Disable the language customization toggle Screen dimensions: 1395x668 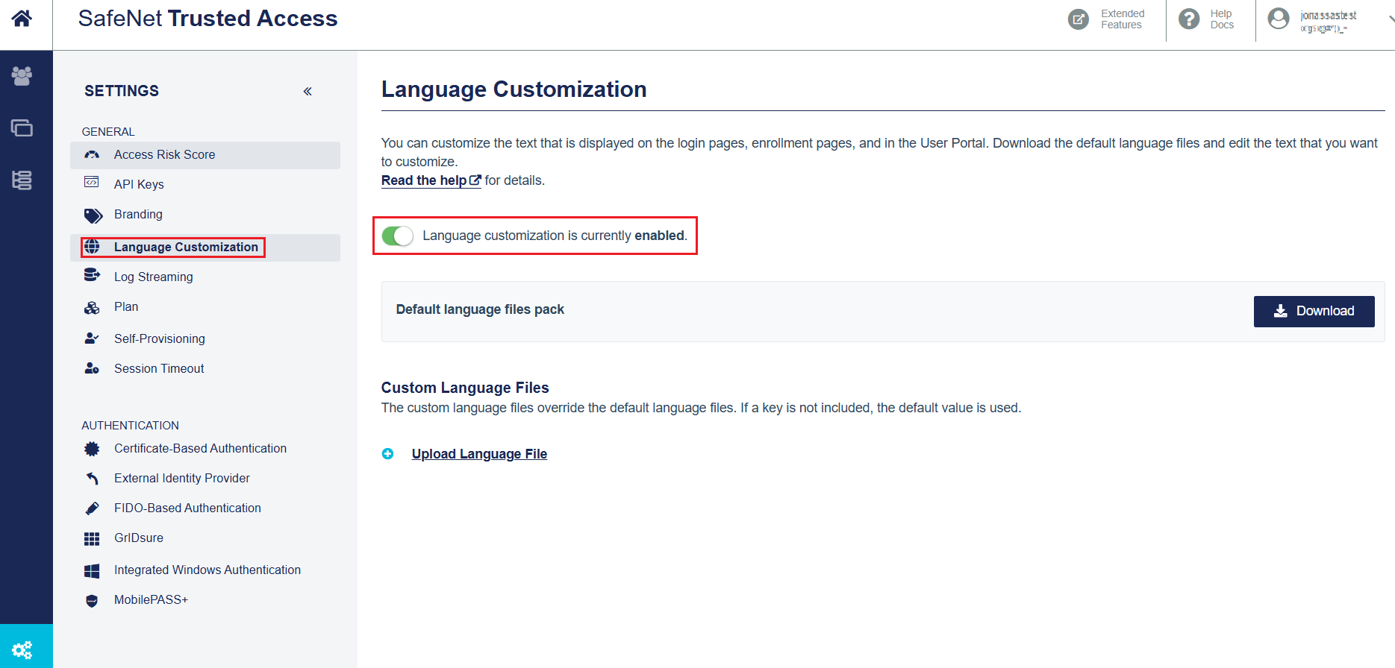[397, 236]
